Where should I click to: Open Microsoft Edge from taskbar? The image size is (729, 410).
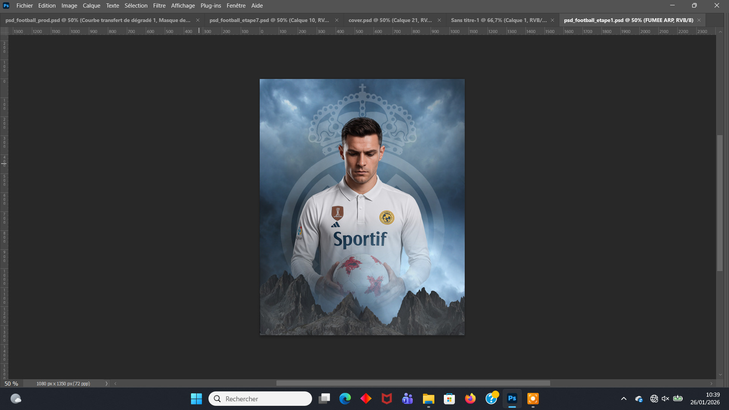(x=345, y=399)
